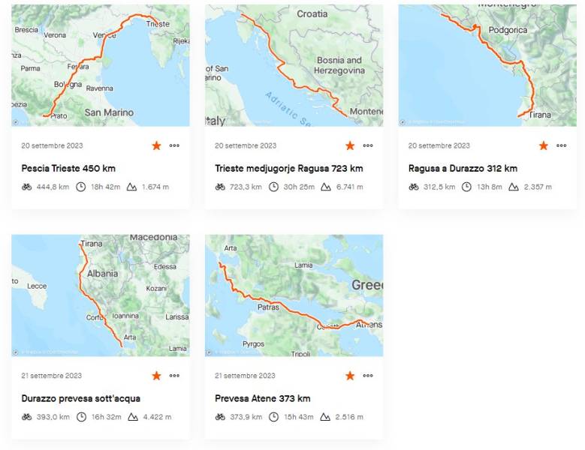Unstar the Durazzo prevesa sott'acqua route
Viewport: 585px width, 450px height.
click(x=156, y=376)
